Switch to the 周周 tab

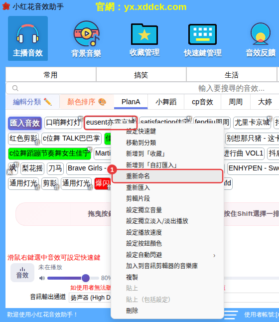click(x=236, y=102)
